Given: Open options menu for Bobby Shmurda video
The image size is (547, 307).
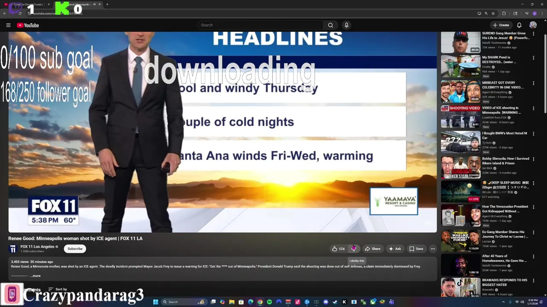Looking at the screenshot, I should point(533,159).
